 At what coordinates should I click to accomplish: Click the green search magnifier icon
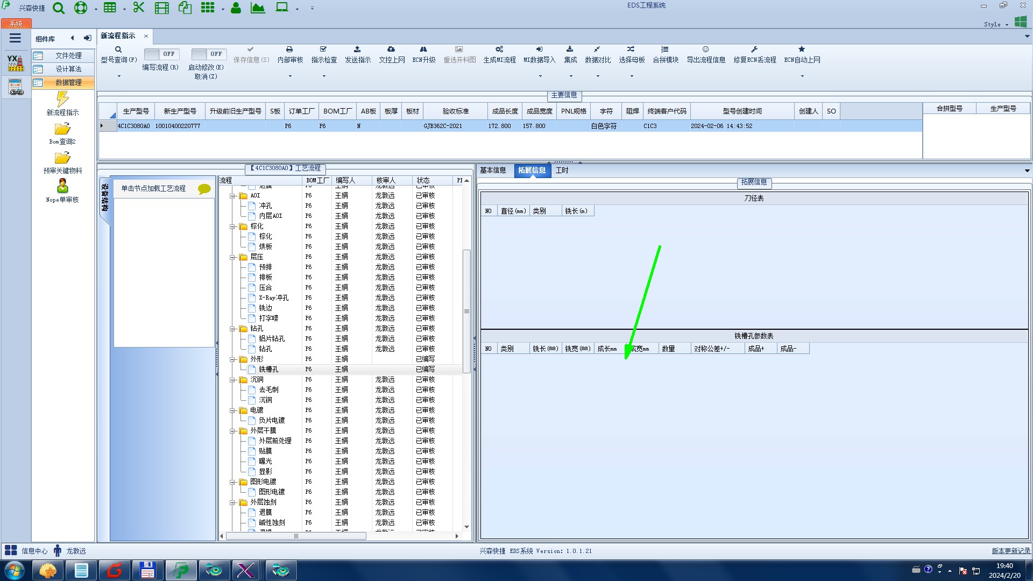coord(59,8)
